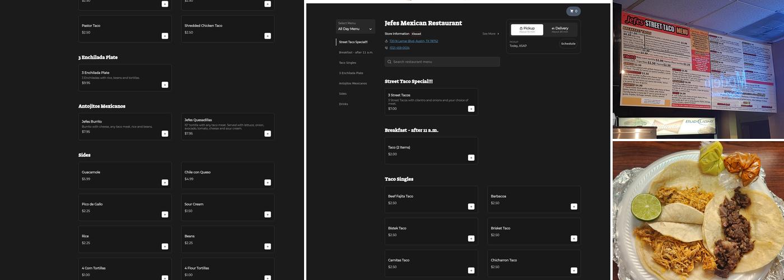Click the phone icon beside the number
Image resolution: width=784 pixels, height=280 pixels.
pyautogui.click(x=386, y=48)
